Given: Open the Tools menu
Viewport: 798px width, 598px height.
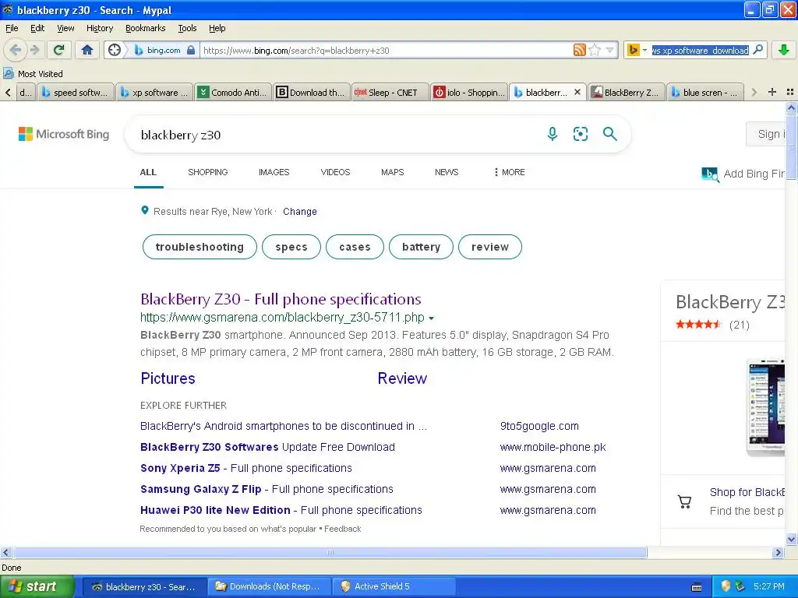Looking at the screenshot, I should click(187, 28).
